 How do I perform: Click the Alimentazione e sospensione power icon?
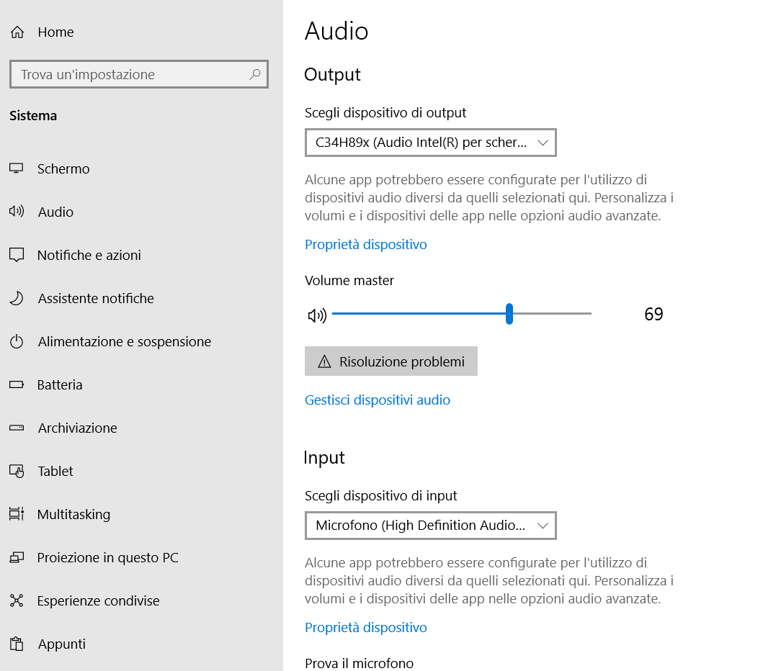(x=18, y=341)
